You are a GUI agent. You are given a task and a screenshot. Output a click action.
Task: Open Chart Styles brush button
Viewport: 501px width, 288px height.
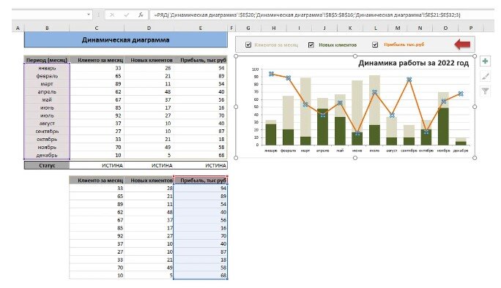pyautogui.click(x=485, y=76)
